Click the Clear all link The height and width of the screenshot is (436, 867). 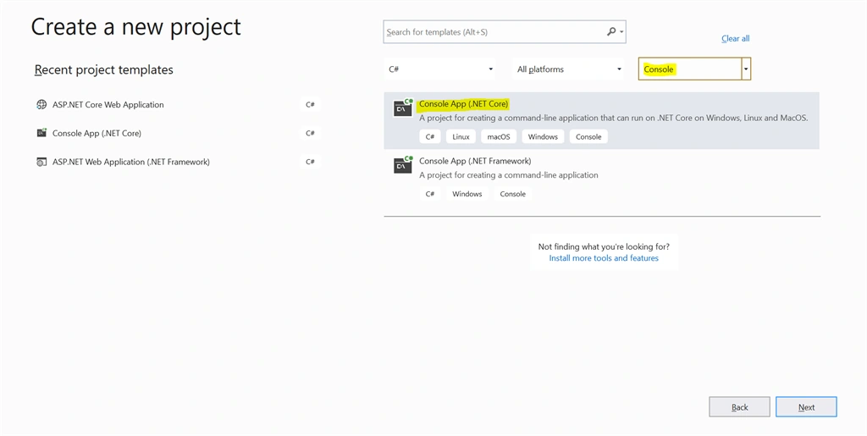tap(736, 38)
